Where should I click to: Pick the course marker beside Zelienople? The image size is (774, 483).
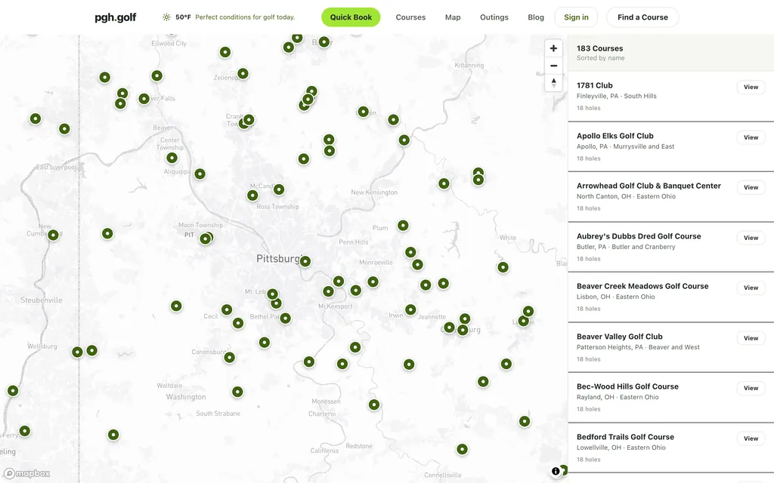(x=243, y=73)
